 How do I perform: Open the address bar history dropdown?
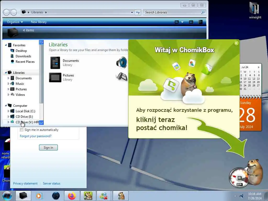coord(132,12)
